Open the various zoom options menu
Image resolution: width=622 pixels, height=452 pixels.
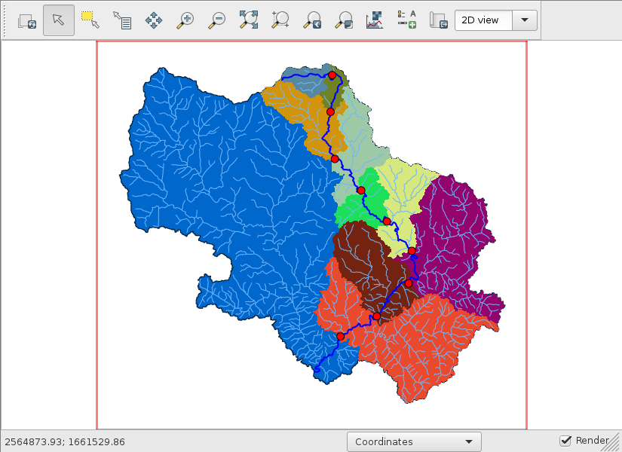coord(344,20)
